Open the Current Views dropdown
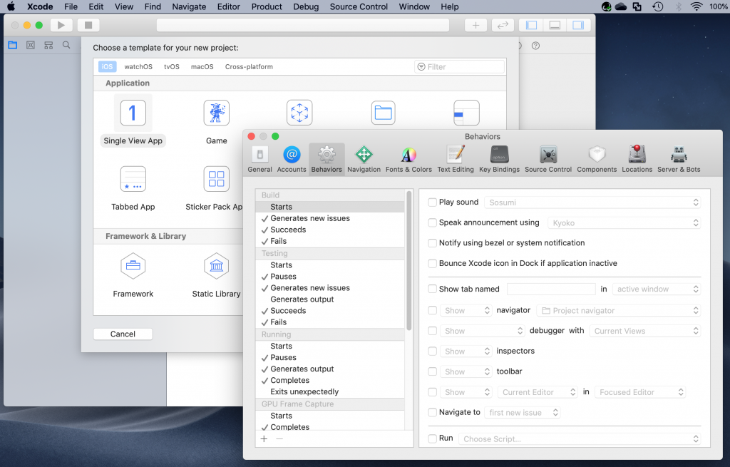 point(644,331)
